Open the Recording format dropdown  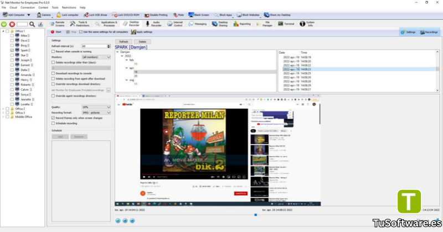point(96,113)
